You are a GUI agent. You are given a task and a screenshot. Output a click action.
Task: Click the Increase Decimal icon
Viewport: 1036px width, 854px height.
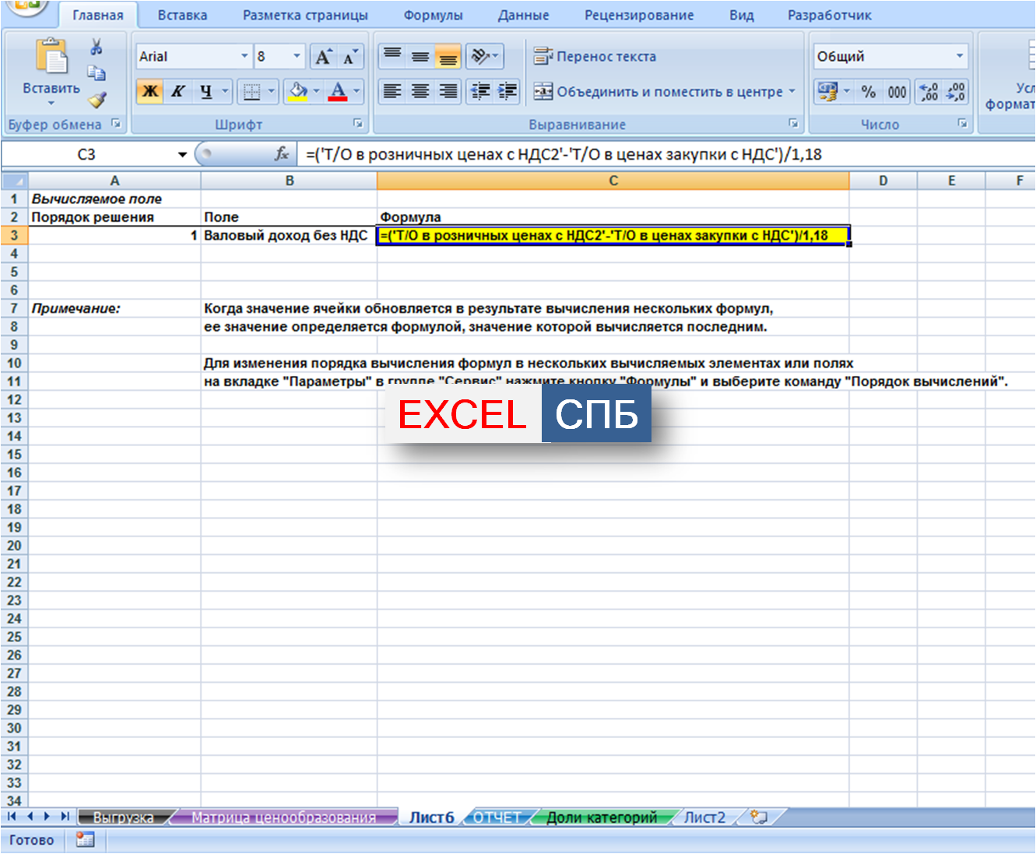(929, 92)
